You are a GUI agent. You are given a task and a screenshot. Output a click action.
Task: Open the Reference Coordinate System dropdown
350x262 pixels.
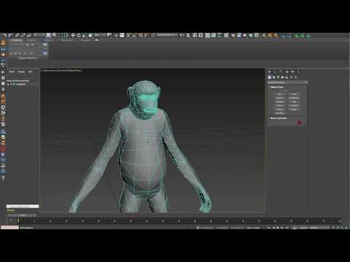pyautogui.click(x=100, y=36)
